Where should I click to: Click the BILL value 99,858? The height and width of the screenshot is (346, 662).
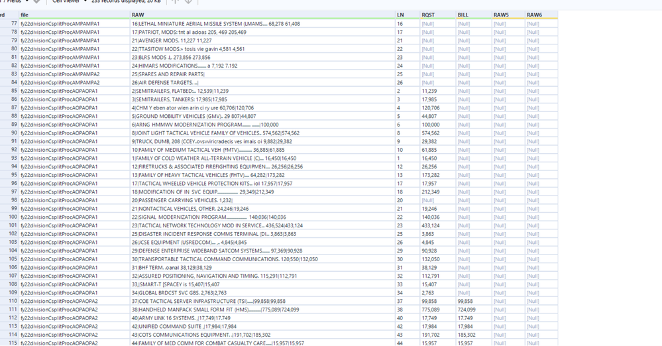pos(473,301)
